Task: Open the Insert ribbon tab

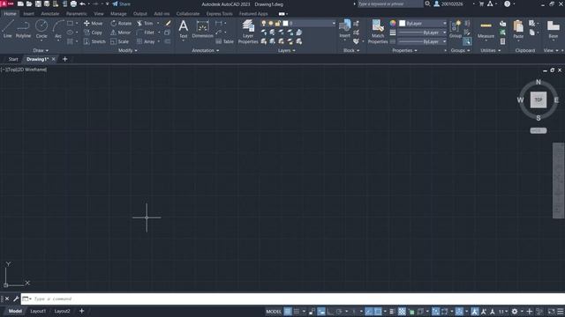Action: [x=28, y=14]
